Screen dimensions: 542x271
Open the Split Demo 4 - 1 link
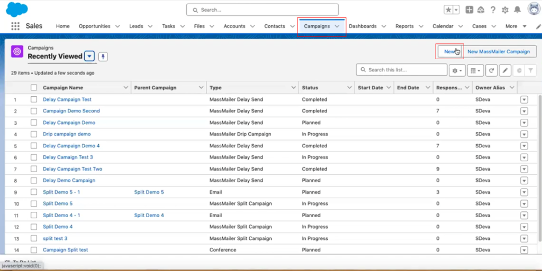coord(61,215)
